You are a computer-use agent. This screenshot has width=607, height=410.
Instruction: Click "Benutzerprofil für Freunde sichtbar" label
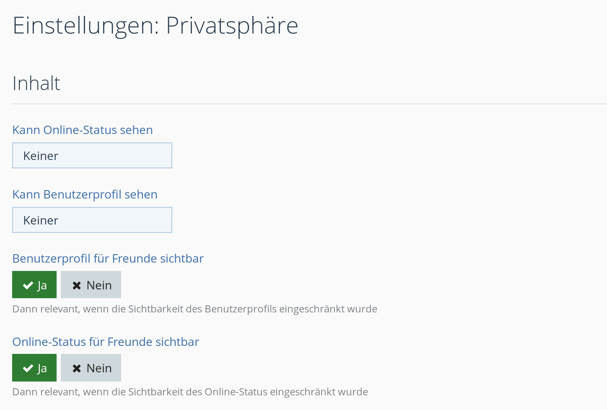click(108, 258)
